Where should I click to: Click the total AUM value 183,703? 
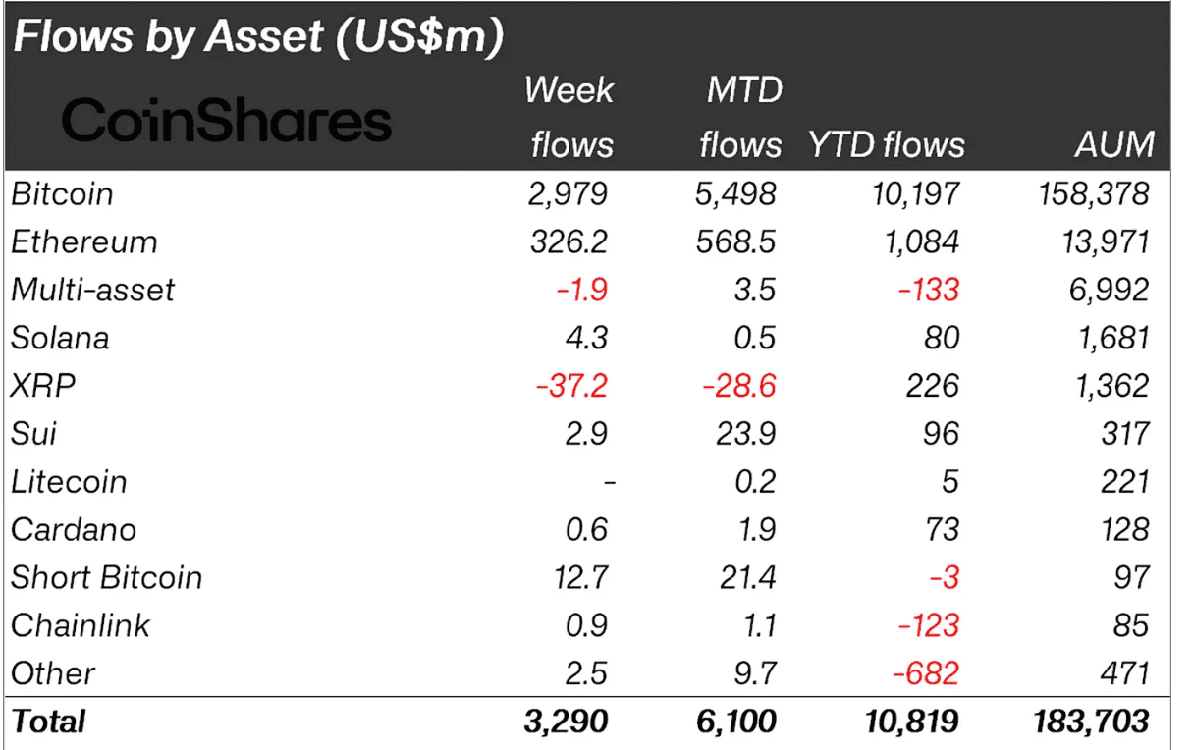pos(1089,722)
